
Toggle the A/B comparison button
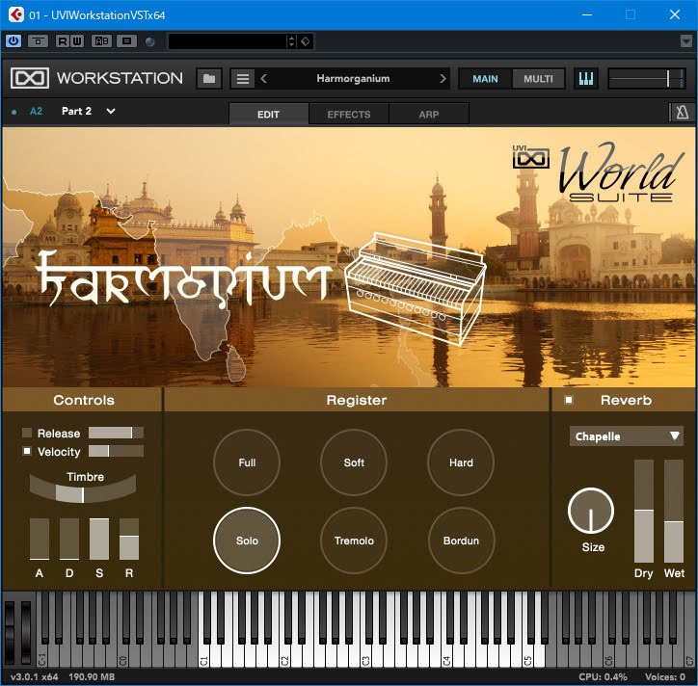click(x=101, y=41)
